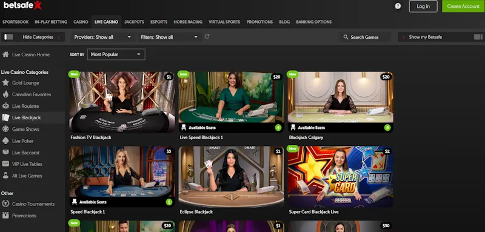Open the Live Speed Blackjack 1 thumbnail
The image size is (485, 232).
231,102
